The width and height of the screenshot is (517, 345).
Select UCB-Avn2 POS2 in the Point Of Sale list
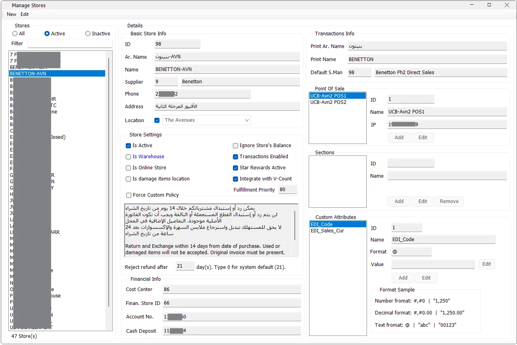tap(337, 102)
